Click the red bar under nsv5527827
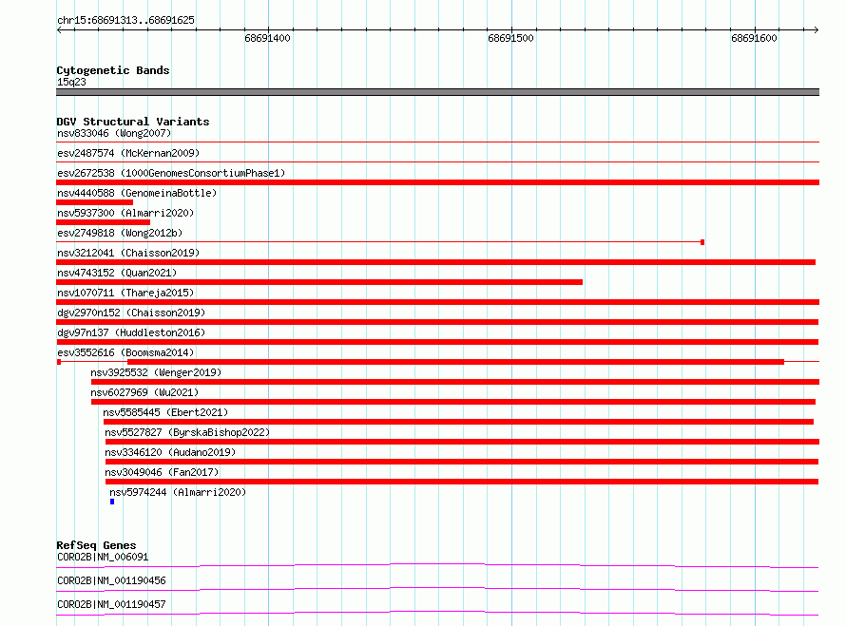Viewport: 846px width, 626px height. (462, 442)
